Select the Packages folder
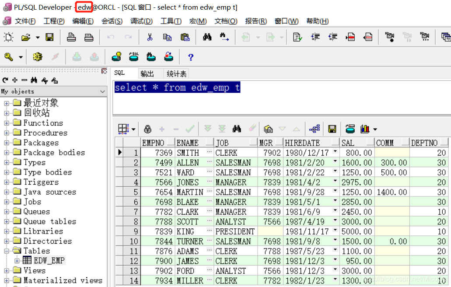Viewport: 451px width, 287px height. [x=41, y=143]
